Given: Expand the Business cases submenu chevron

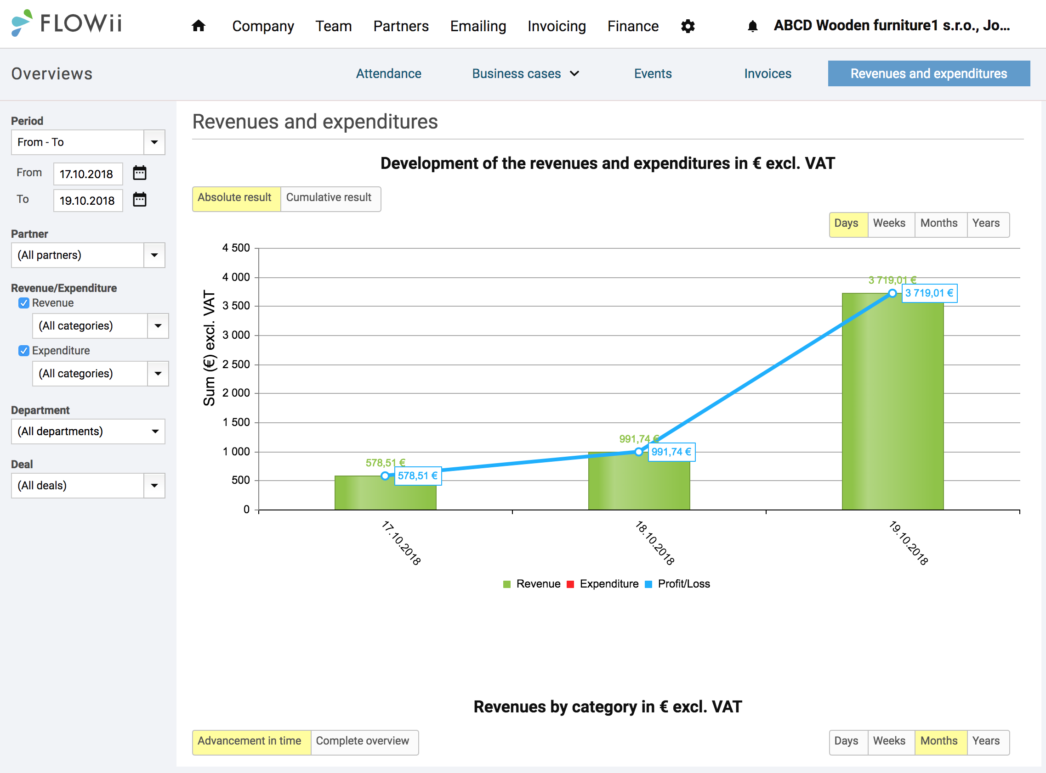Looking at the screenshot, I should pyautogui.click(x=575, y=73).
